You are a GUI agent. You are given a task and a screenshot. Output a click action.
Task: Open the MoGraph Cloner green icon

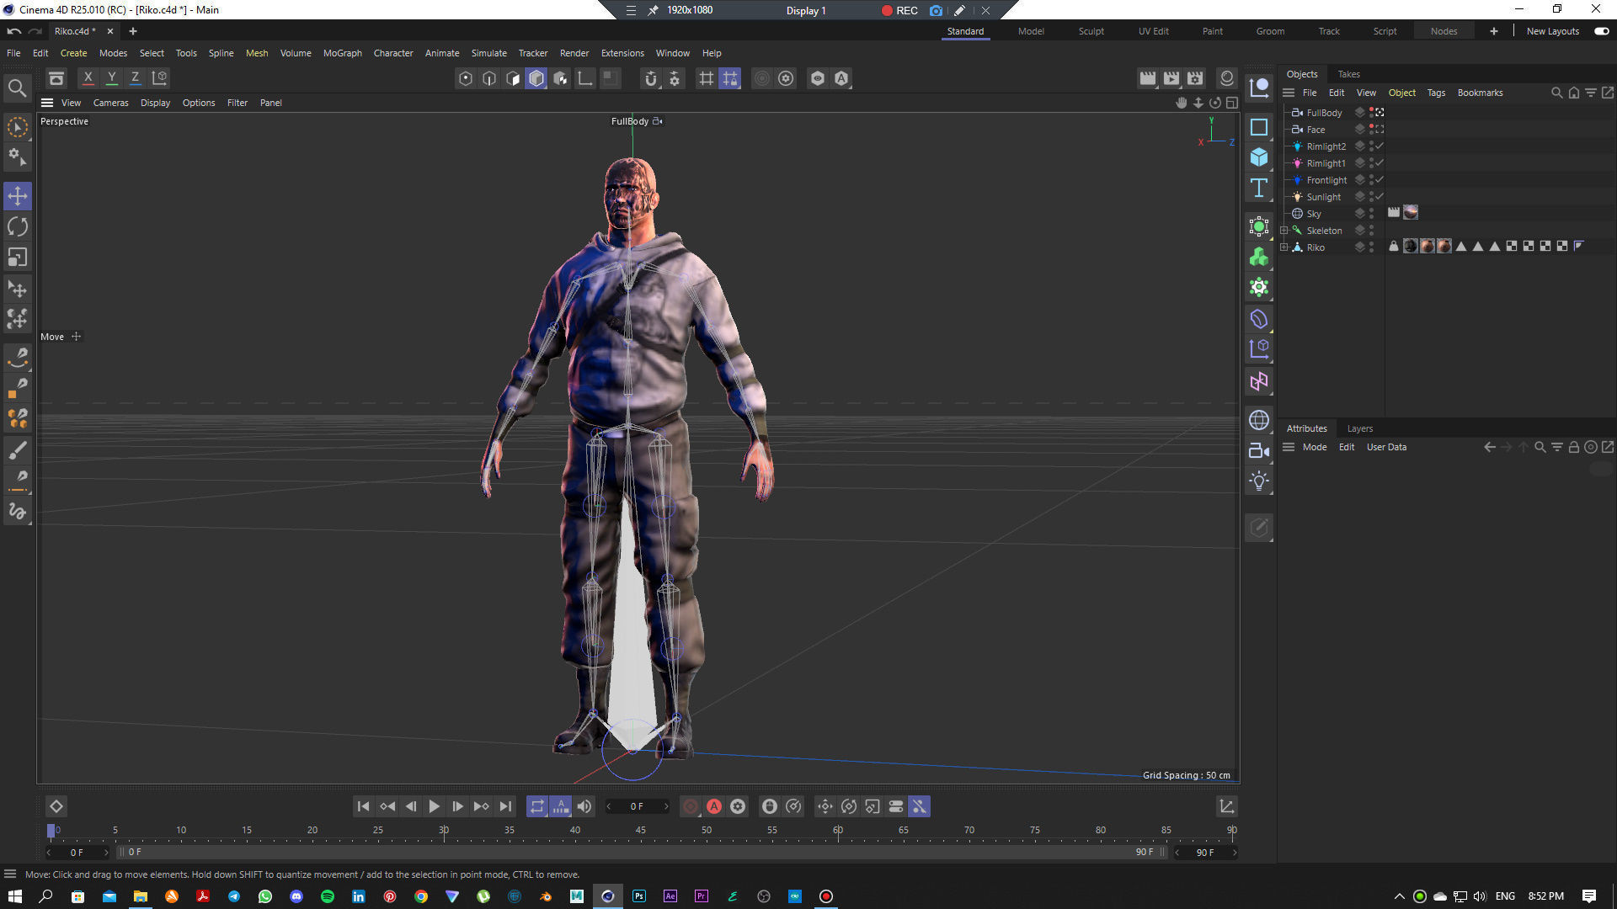pyautogui.click(x=1259, y=257)
